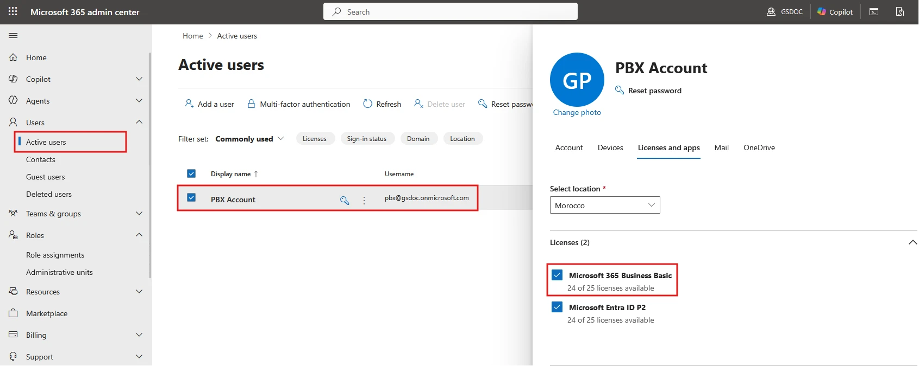The height and width of the screenshot is (366, 919).
Task: Click the Billing card icon
Action: [13, 335]
